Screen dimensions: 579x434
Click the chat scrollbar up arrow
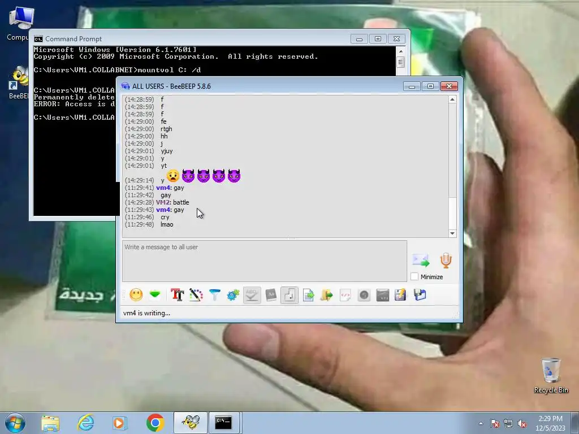(x=452, y=99)
